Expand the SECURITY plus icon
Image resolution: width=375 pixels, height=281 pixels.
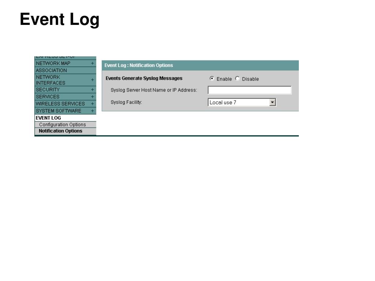(92, 90)
